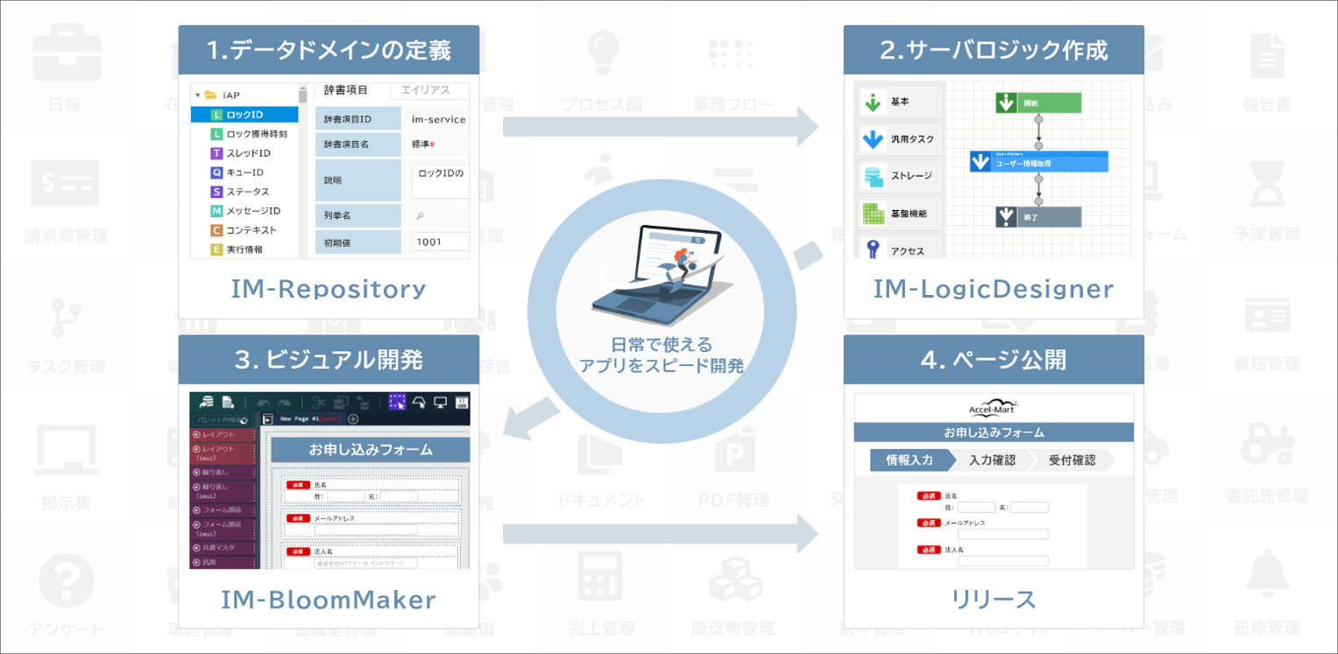
Task: Select the アクセス key palette category
Action: 900,248
